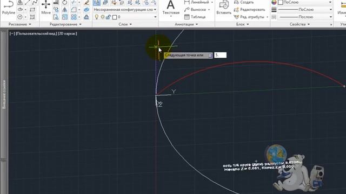Open Линейный dimension type dropdown arrow
346x194 pixels.
[x=212, y=2]
